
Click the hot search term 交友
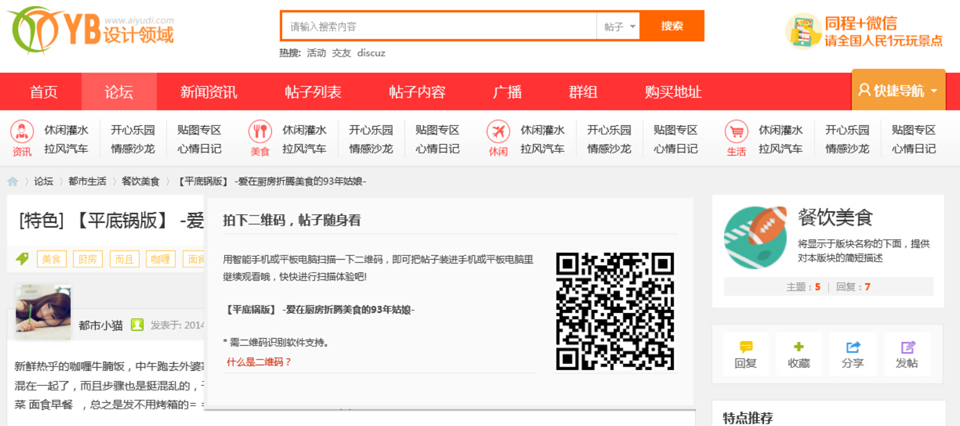coord(341,53)
